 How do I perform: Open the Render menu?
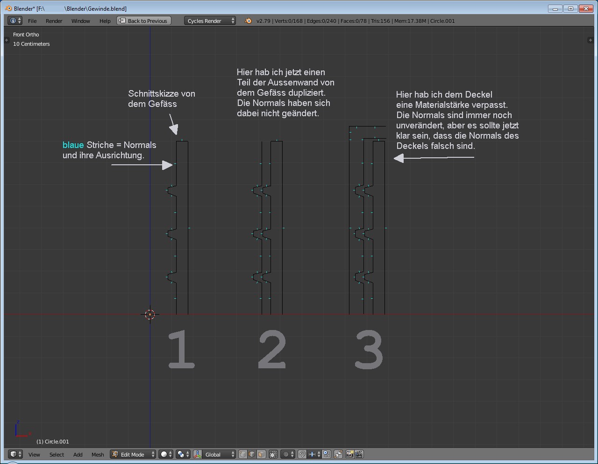[x=54, y=21]
